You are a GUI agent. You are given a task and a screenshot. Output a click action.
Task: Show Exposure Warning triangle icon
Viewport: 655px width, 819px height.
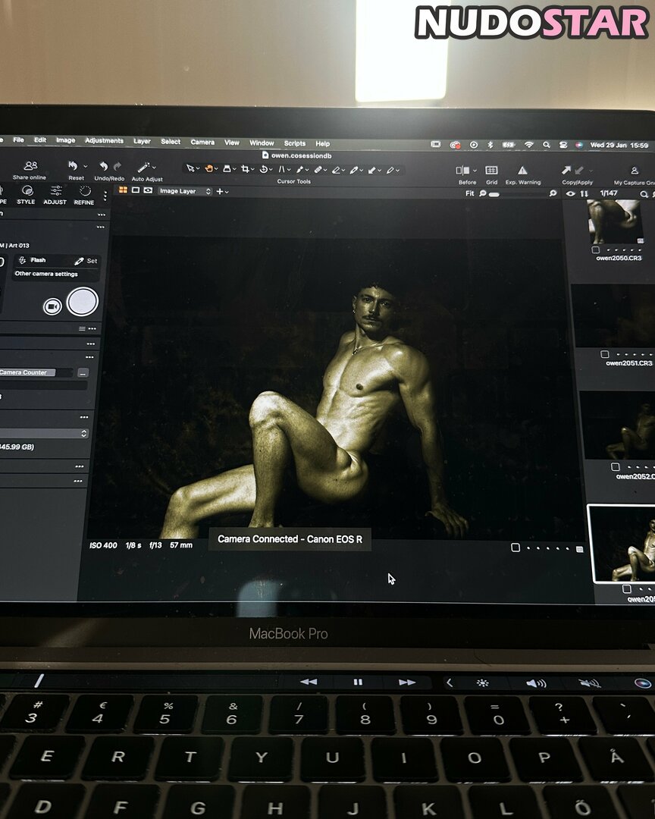[522, 171]
